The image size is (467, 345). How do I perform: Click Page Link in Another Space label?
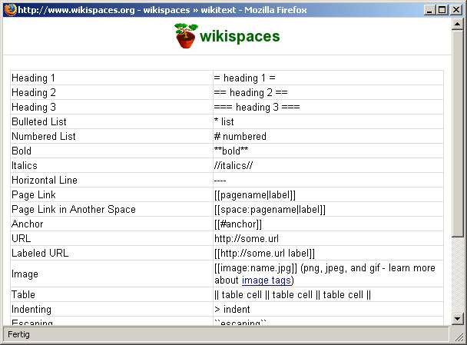click(x=74, y=210)
